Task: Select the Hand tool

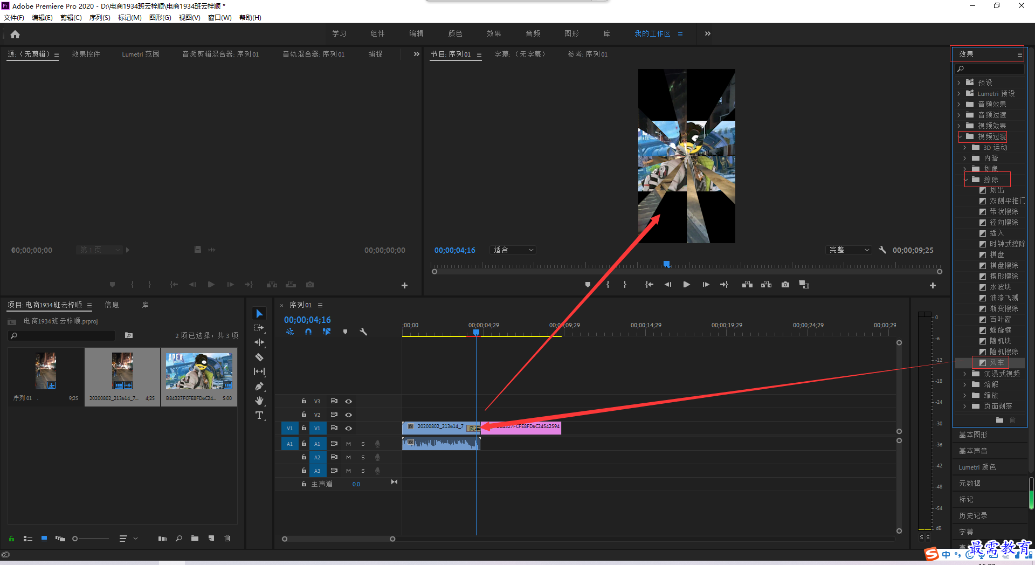Action: [259, 401]
